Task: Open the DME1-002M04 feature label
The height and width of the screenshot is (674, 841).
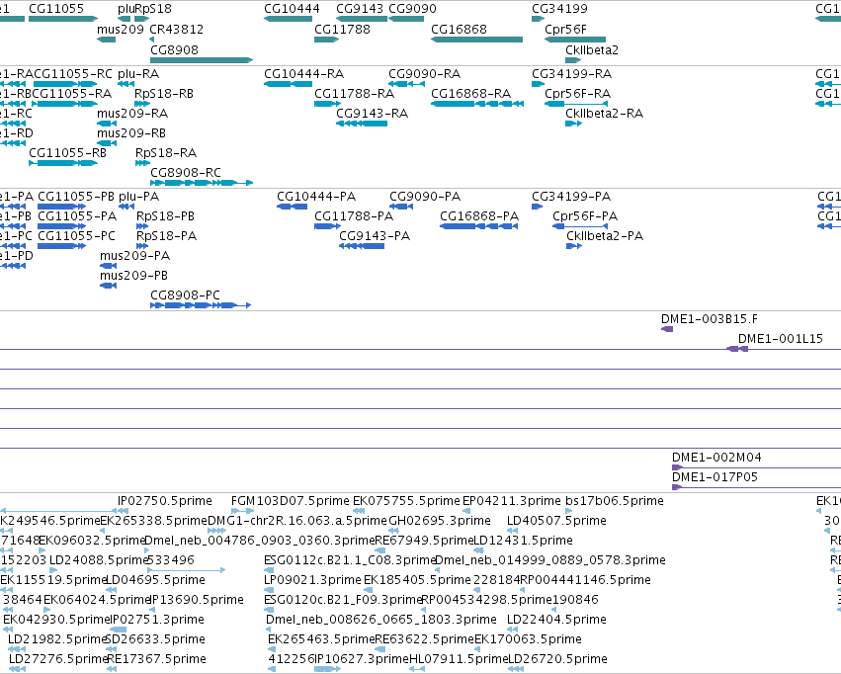Action: point(716,458)
